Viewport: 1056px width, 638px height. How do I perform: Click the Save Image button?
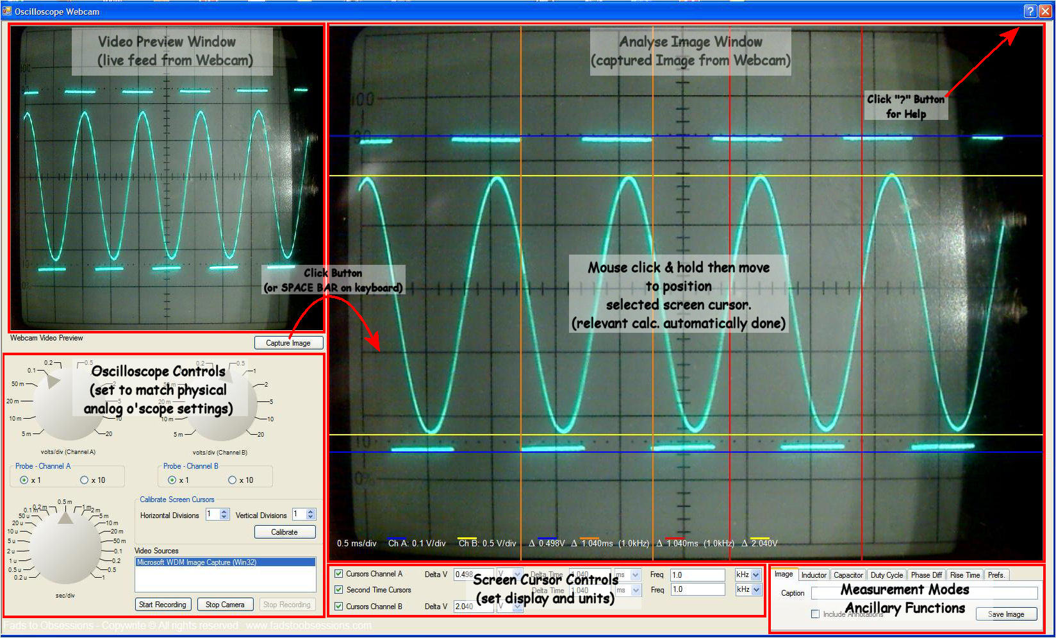tap(1006, 614)
